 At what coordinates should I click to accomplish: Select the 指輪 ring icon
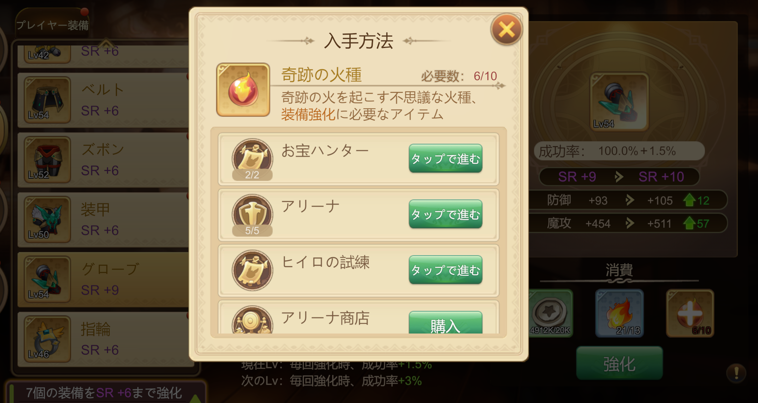(x=47, y=339)
